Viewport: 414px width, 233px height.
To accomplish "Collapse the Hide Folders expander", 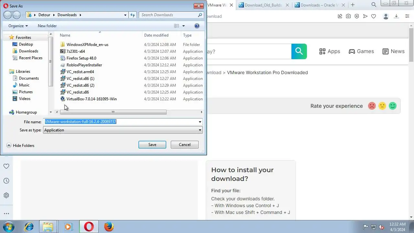I will [9, 146].
